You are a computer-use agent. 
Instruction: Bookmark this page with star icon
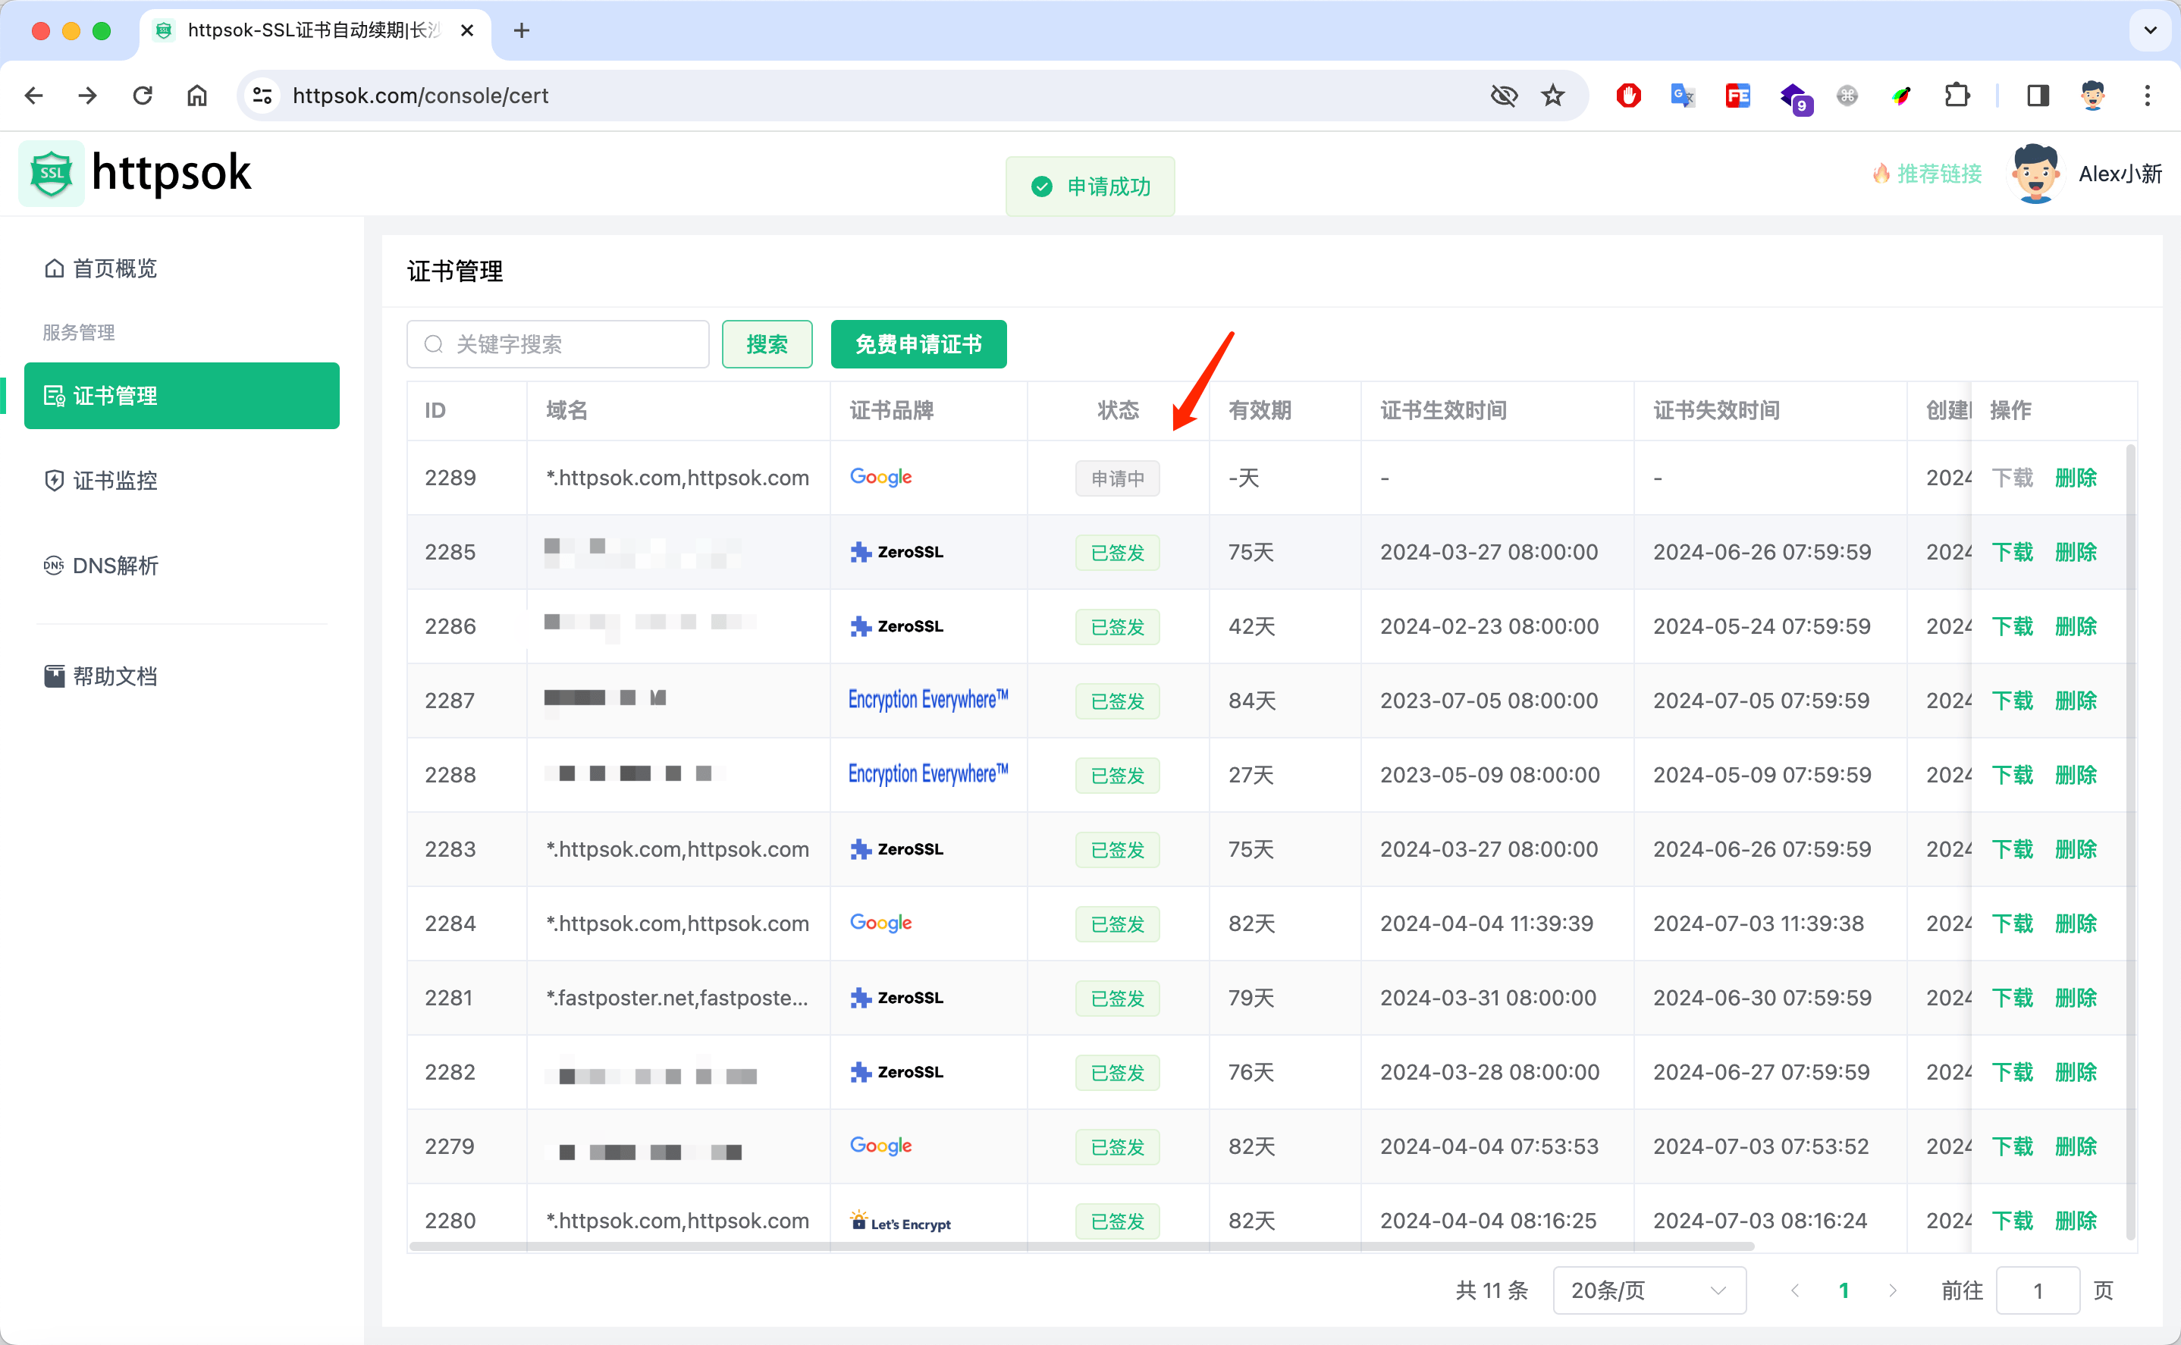coord(1553,96)
